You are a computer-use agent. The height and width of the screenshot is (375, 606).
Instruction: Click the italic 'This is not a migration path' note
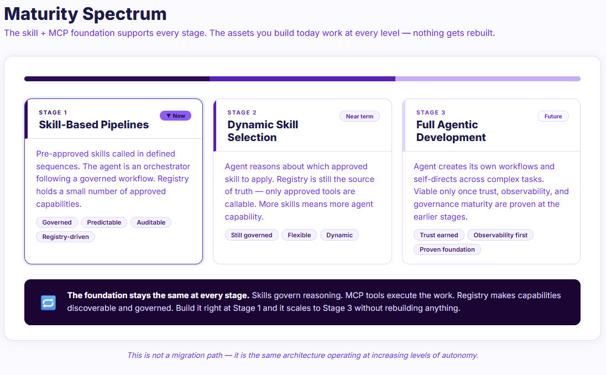click(x=302, y=355)
